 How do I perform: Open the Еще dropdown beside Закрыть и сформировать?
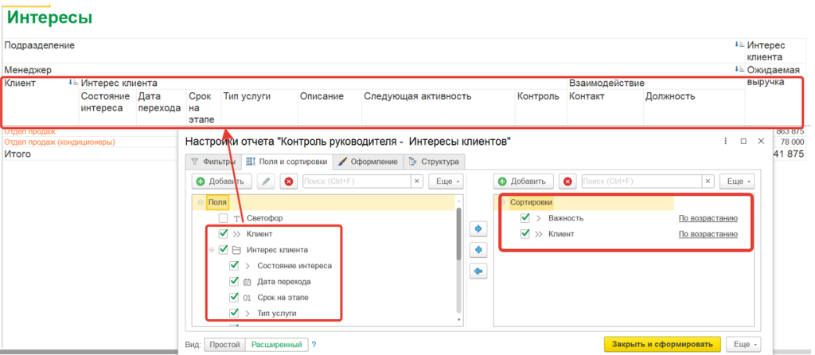743,344
